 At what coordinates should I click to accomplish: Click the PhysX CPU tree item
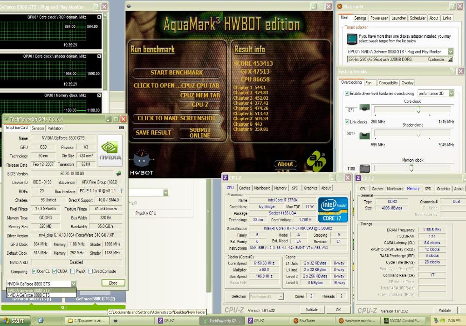tap(145, 213)
